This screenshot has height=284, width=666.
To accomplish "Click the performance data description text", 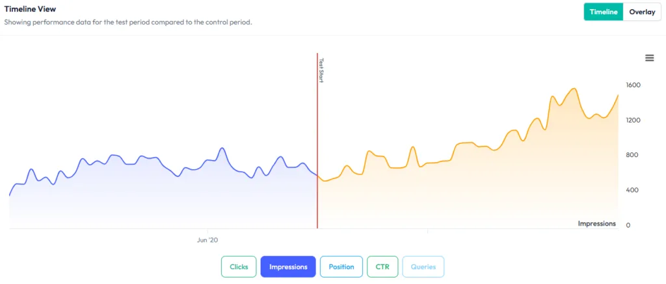I will coord(127,22).
